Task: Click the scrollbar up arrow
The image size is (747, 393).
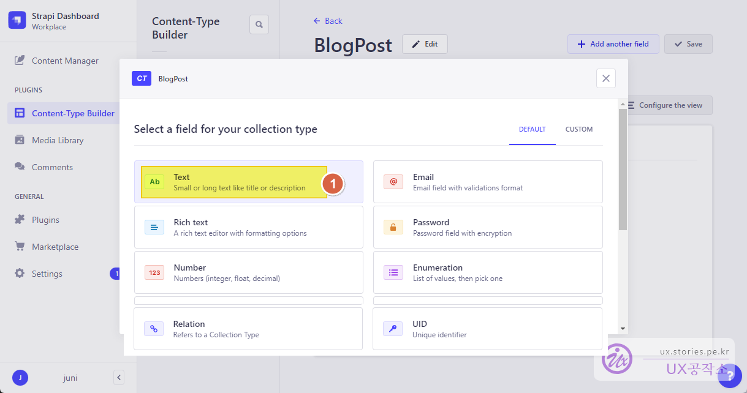Action: coord(623,105)
